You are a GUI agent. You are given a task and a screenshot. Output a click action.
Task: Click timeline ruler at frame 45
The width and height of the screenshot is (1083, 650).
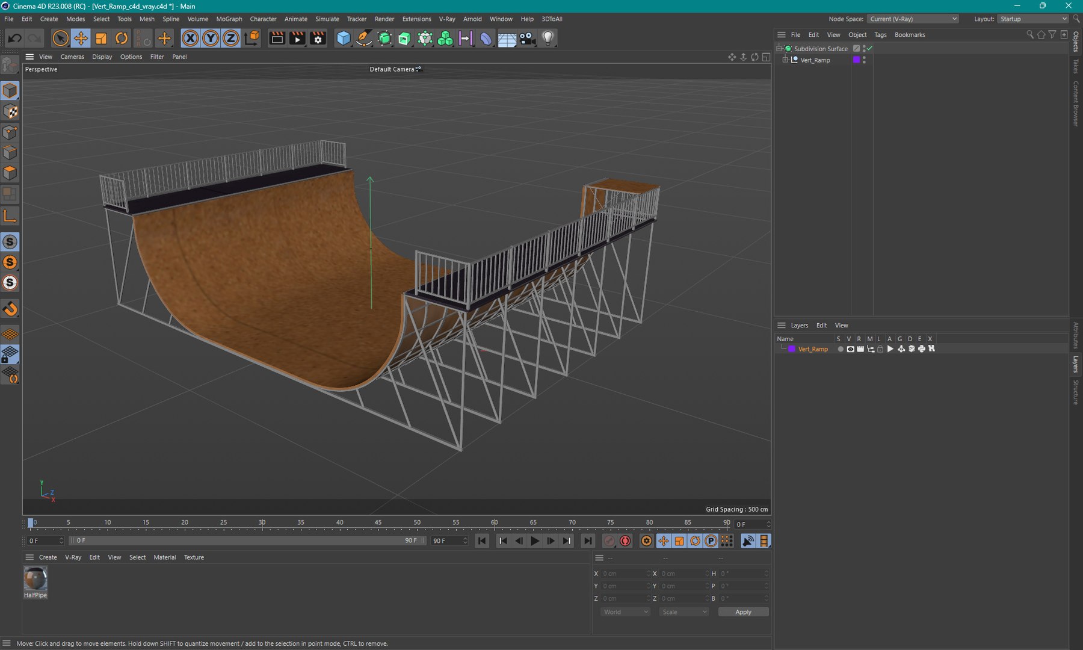coord(378,524)
